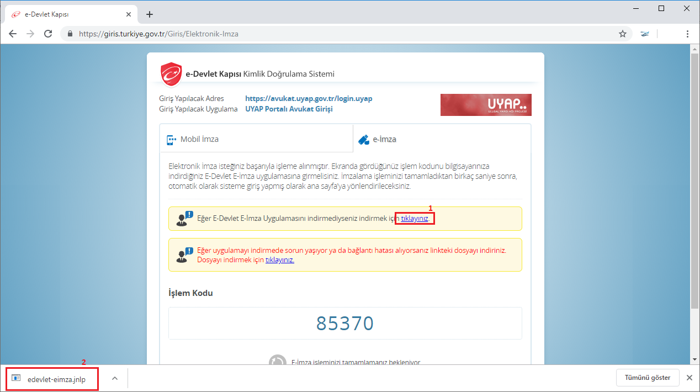The height and width of the screenshot is (392, 700).
Task: Click the UYAP banner image
Action: [x=486, y=105]
